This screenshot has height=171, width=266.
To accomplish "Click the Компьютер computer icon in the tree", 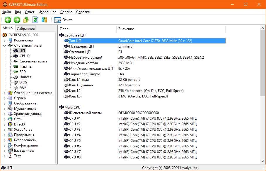I will coord(11,40).
